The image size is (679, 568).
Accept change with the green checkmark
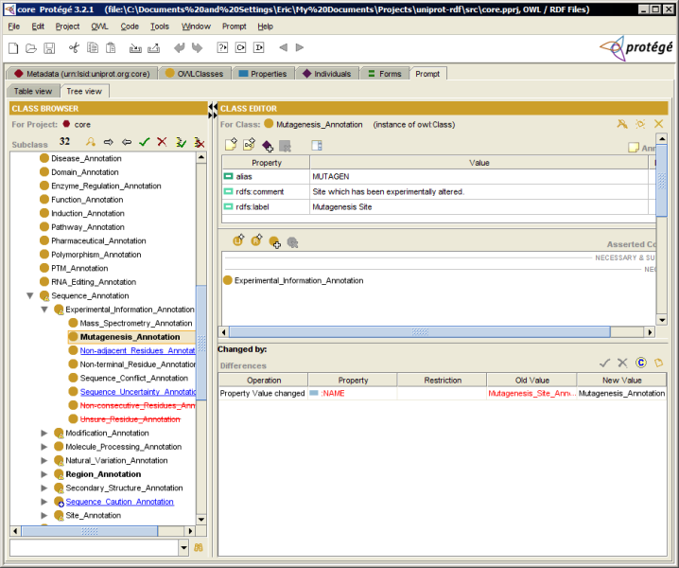click(x=144, y=142)
